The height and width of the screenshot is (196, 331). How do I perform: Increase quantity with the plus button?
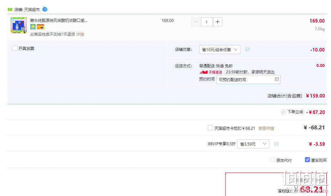pos(218,22)
